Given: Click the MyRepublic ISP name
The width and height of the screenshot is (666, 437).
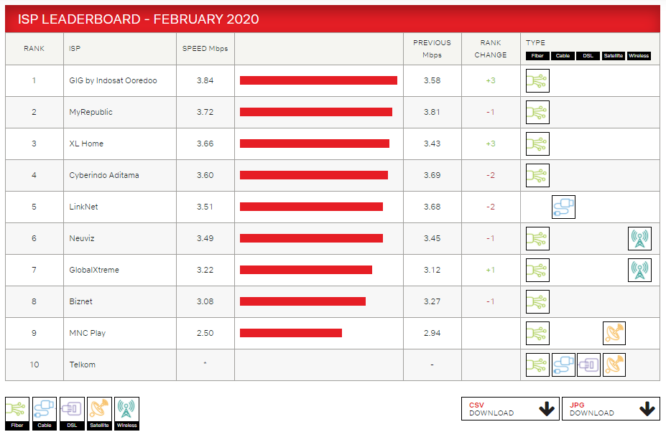Looking at the screenshot, I should [x=91, y=112].
